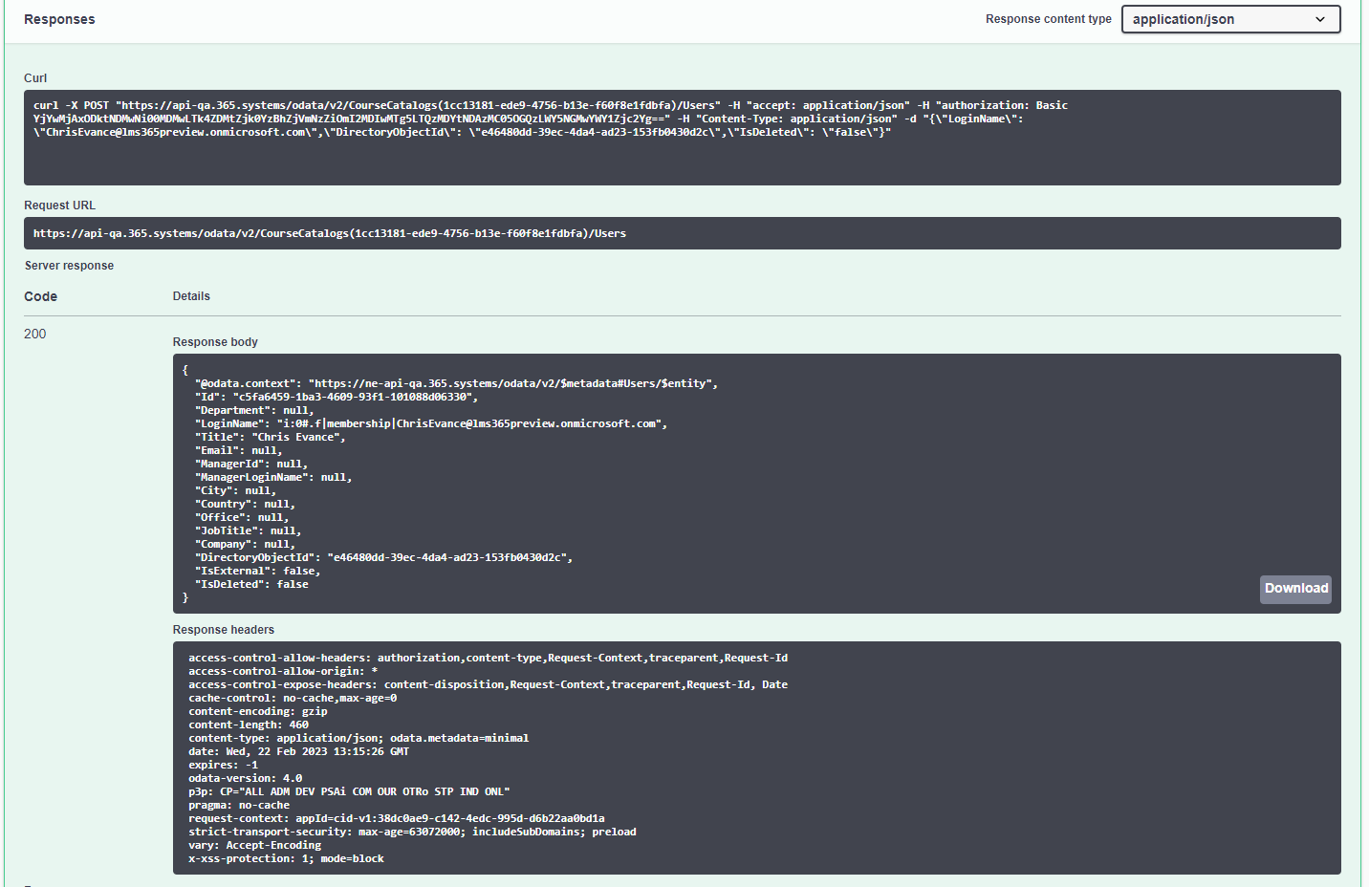Click the Code column header
The image size is (1369, 887).
pos(41,296)
